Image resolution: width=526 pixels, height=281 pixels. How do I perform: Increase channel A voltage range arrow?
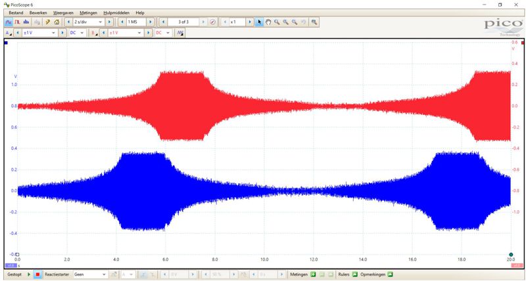coord(62,33)
